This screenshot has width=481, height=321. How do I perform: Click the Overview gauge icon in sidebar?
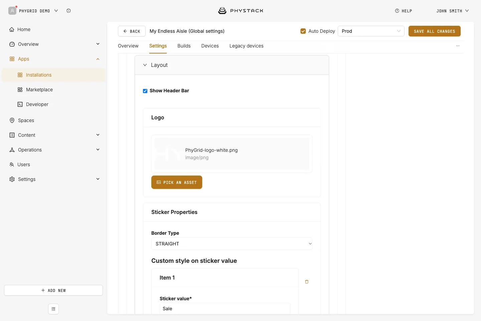pyautogui.click(x=12, y=44)
